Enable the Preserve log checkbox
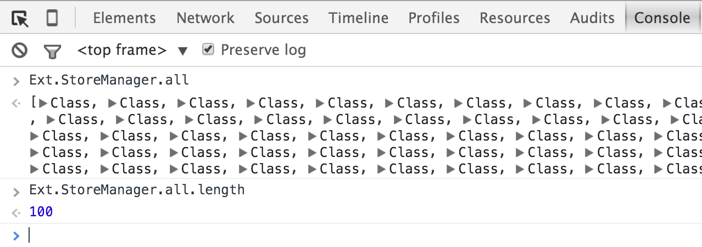The height and width of the screenshot is (247, 702). tap(208, 49)
